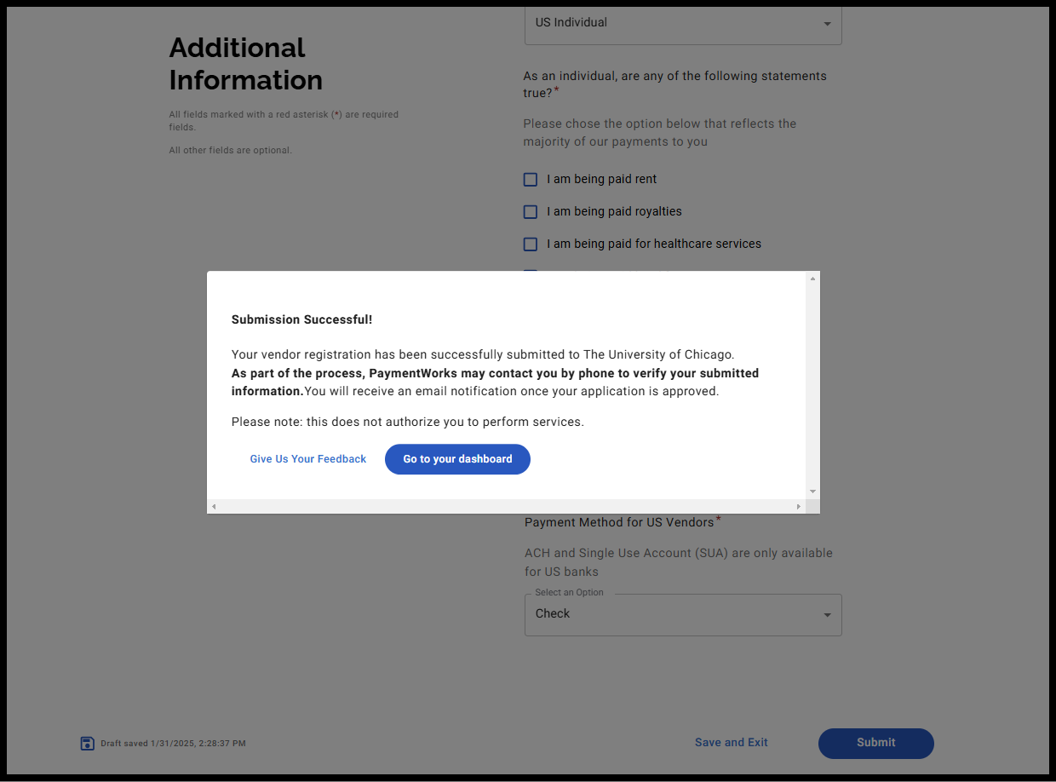Click the dialog's scroll right arrow
The width and height of the screenshot is (1056, 782).
click(x=798, y=507)
